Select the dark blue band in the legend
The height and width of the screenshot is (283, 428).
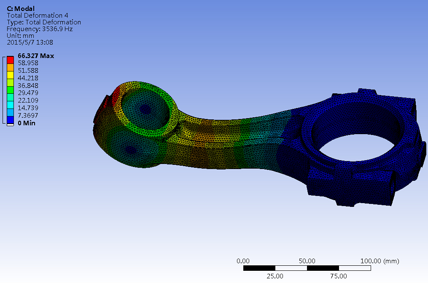point(10,120)
